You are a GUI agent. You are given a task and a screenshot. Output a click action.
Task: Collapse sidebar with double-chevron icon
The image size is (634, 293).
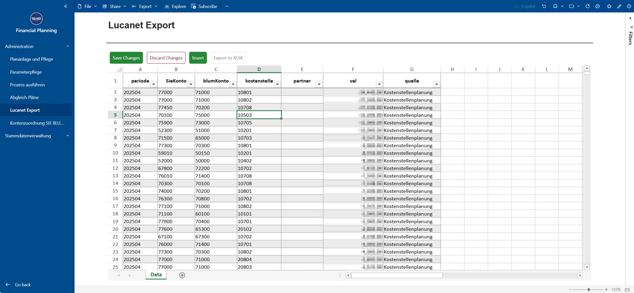pos(66,6)
